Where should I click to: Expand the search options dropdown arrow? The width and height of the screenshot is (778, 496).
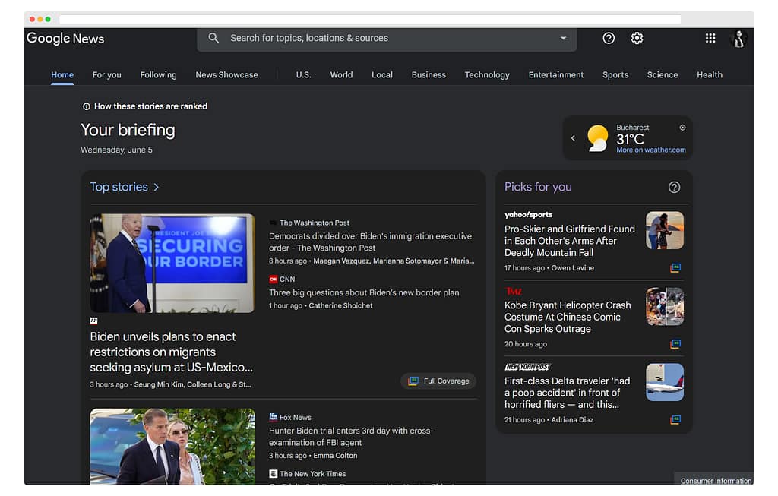563,38
